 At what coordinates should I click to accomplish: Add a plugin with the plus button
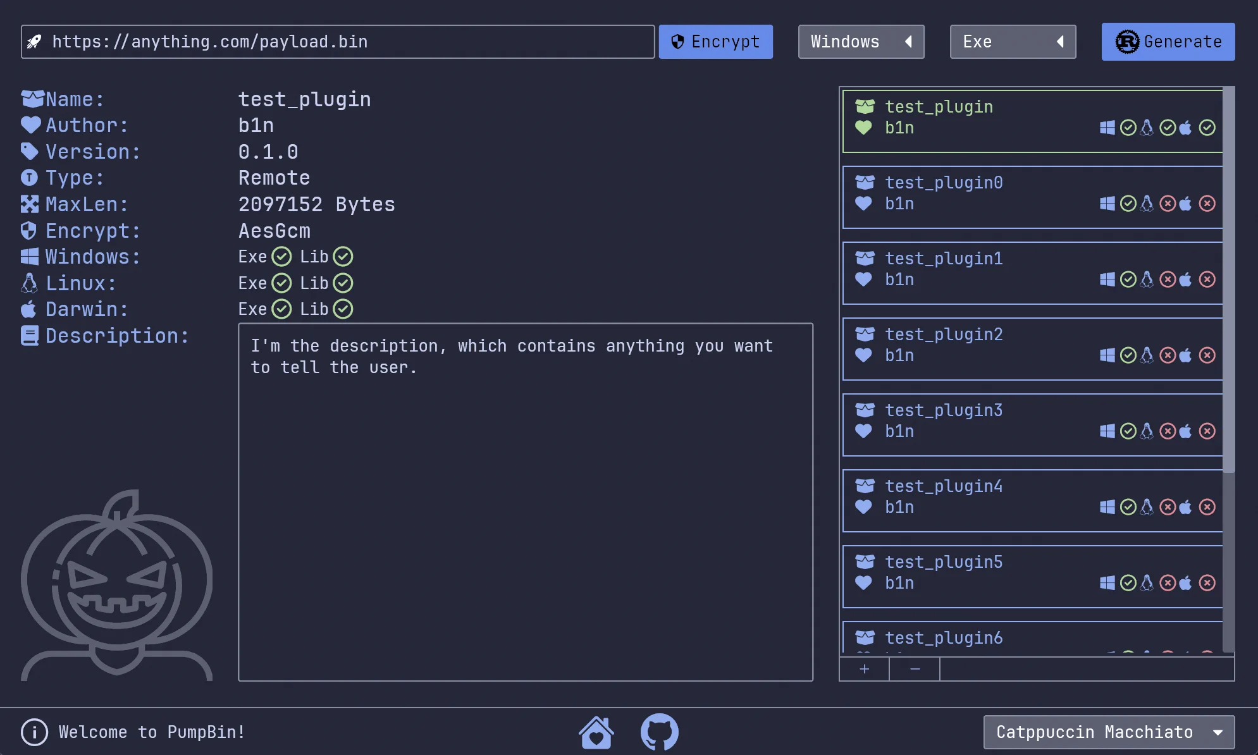pyautogui.click(x=865, y=669)
